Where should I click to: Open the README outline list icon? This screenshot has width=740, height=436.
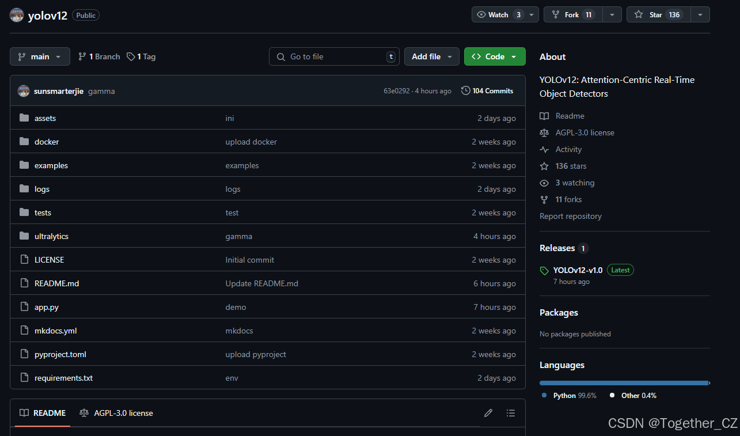click(510, 413)
